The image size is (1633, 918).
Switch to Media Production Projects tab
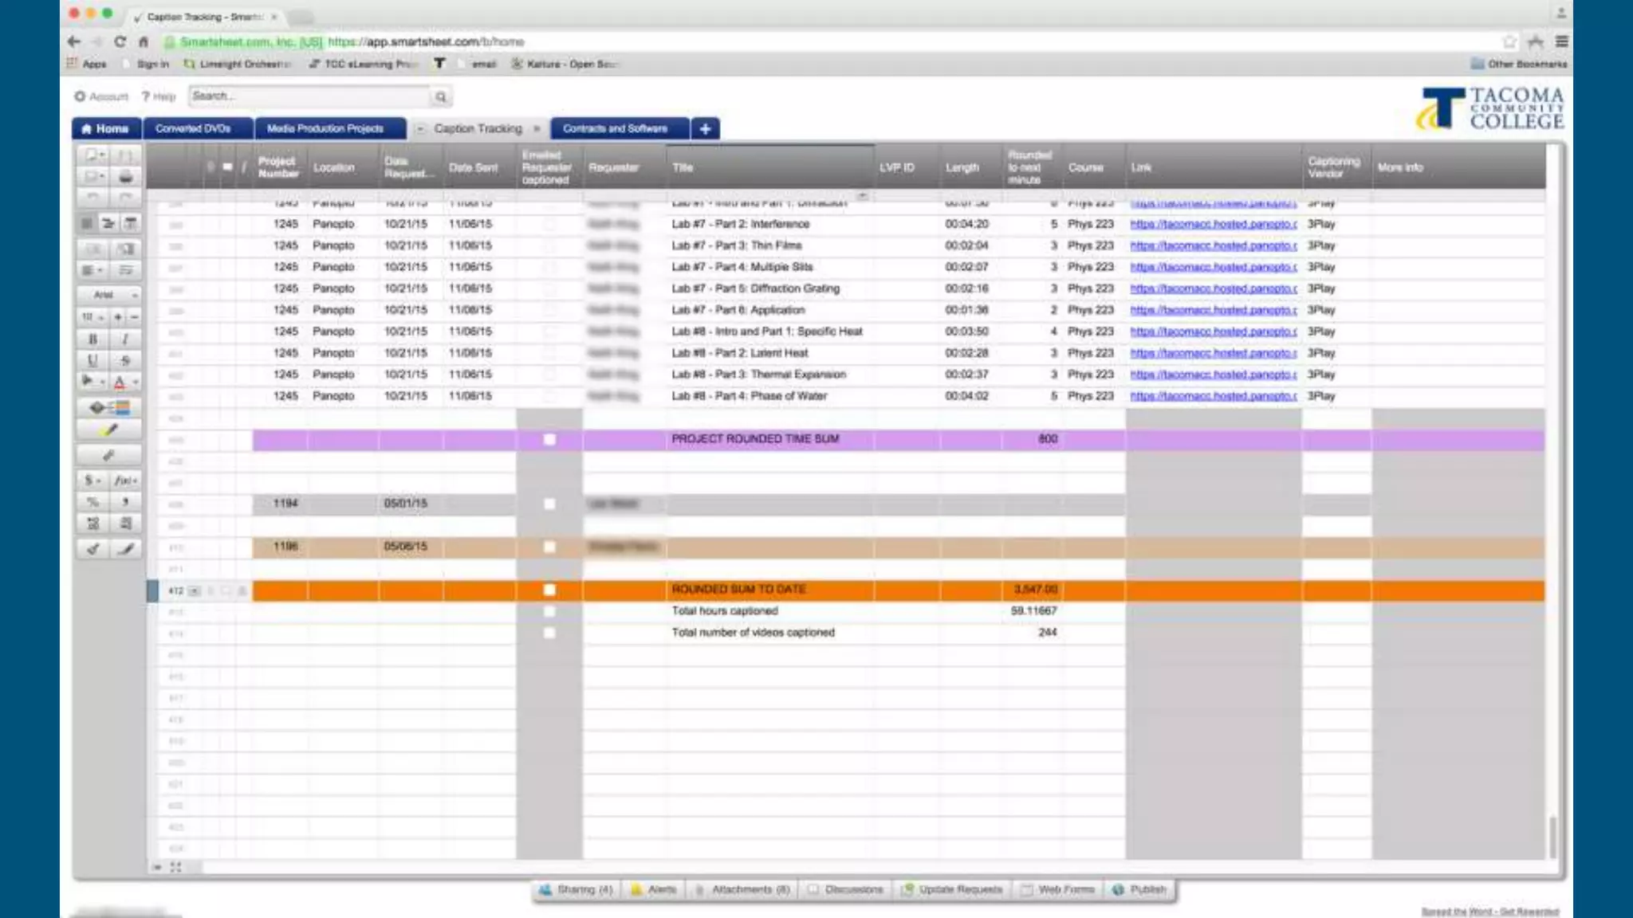coord(330,128)
